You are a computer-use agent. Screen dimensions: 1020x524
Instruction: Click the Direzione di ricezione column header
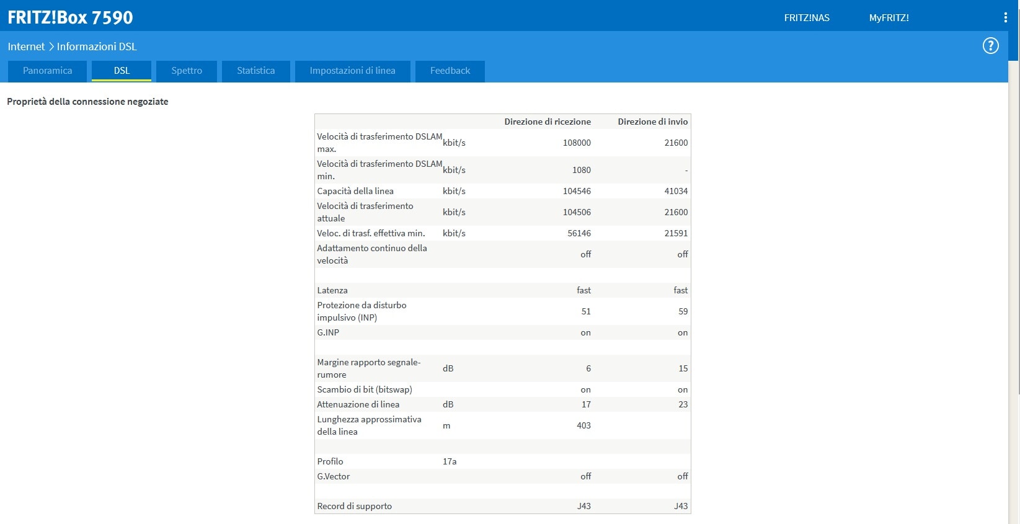point(547,122)
